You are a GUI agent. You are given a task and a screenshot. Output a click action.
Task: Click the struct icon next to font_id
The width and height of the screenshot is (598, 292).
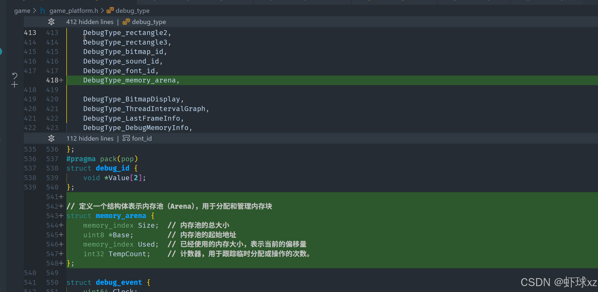[x=126, y=138]
